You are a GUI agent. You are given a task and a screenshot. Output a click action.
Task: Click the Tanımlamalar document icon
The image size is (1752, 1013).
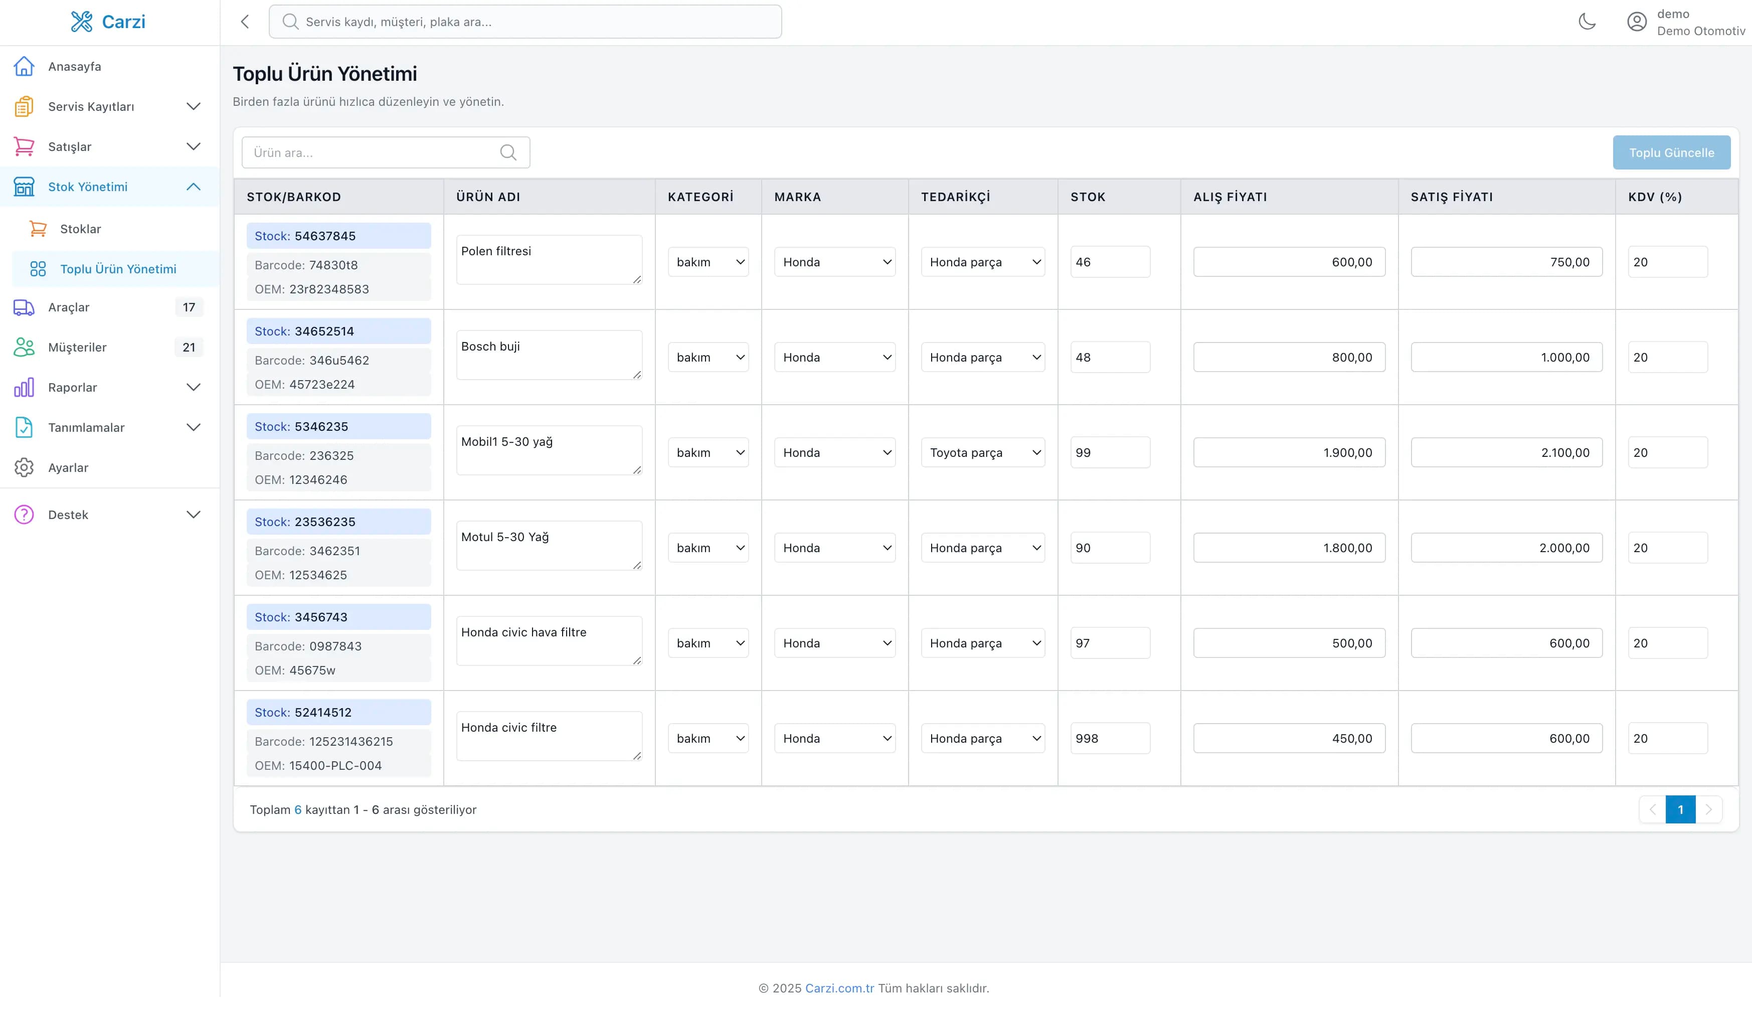[x=24, y=428]
